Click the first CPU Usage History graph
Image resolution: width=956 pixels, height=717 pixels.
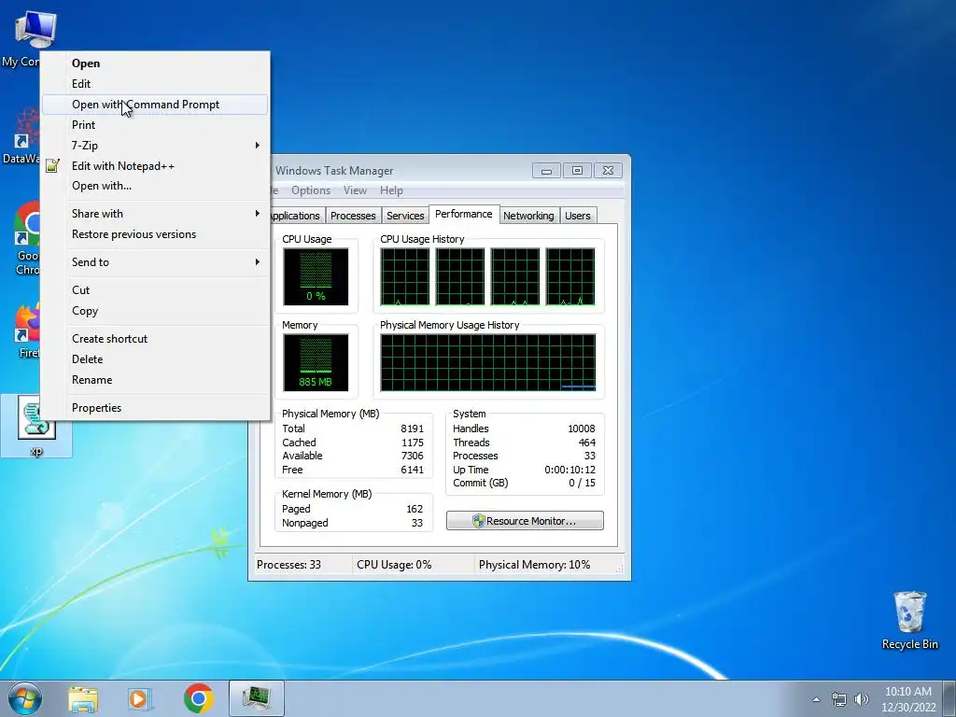pos(405,276)
